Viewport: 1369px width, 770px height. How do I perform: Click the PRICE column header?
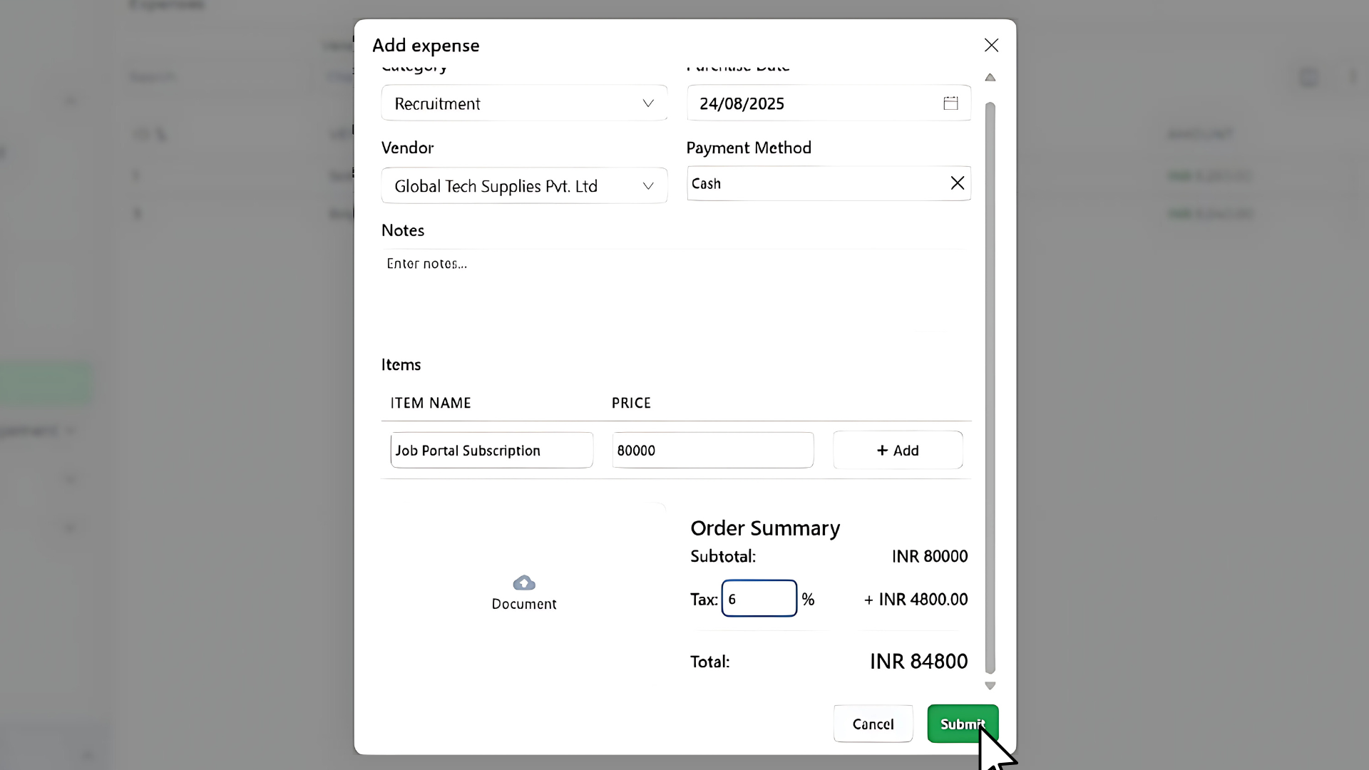click(x=631, y=403)
